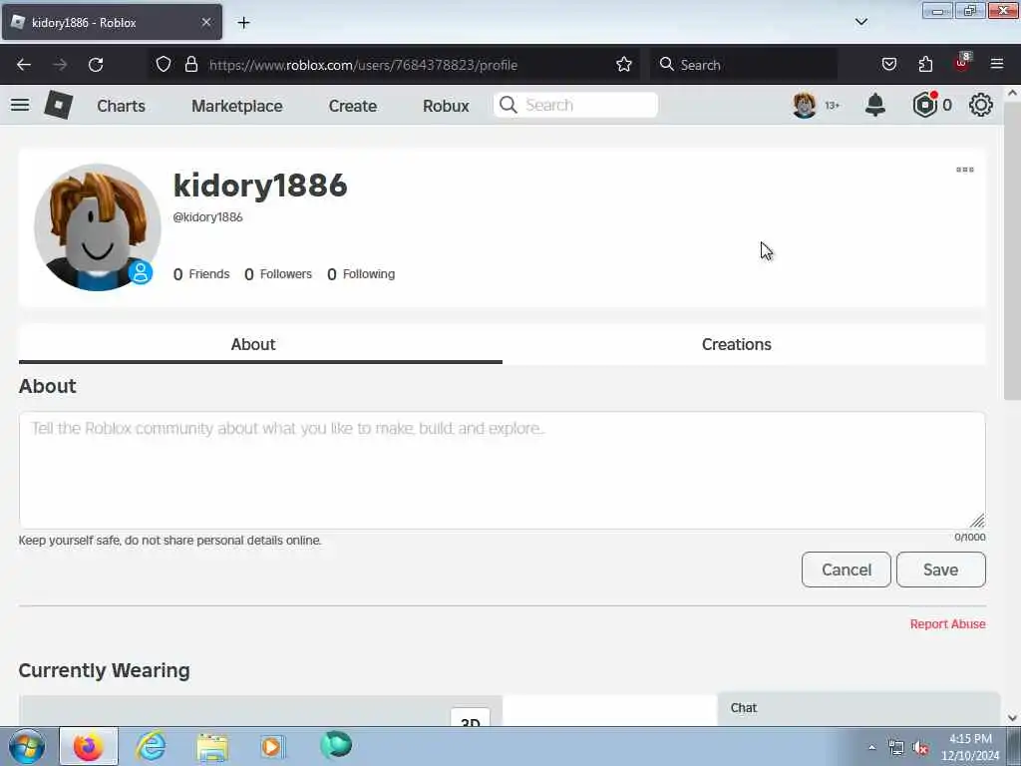Show hidden system tray icons
This screenshot has height=766, width=1021.
[x=871, y=747]
